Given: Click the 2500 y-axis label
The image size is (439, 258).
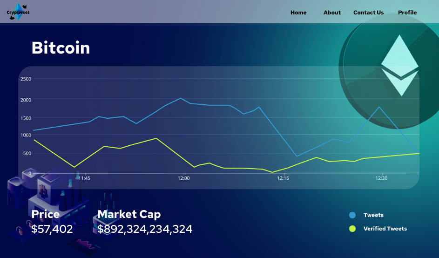Looking at the screenshot, I should (x=26, y=79).
